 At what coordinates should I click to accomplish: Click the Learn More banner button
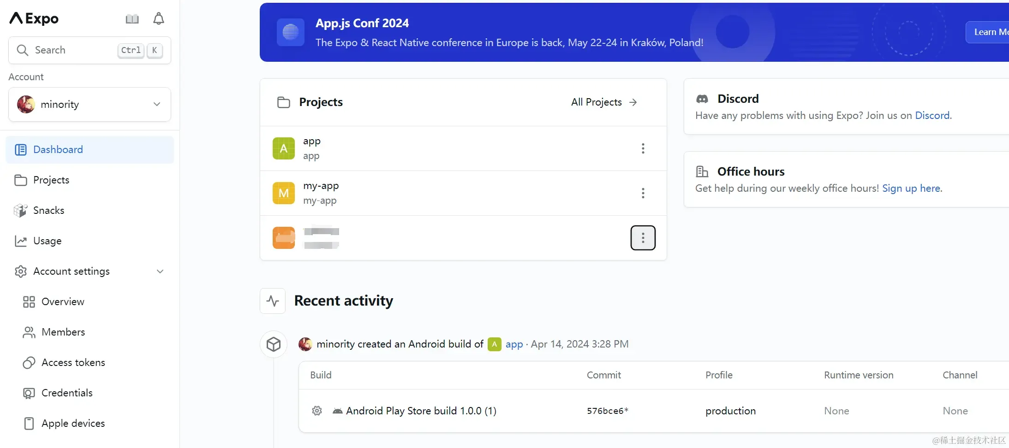(x=987, y=32)
